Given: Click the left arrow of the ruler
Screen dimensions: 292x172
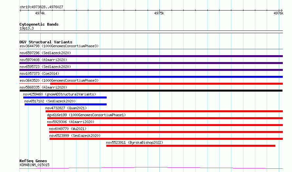Looking at the screenshot, I should tap(20, 11).
